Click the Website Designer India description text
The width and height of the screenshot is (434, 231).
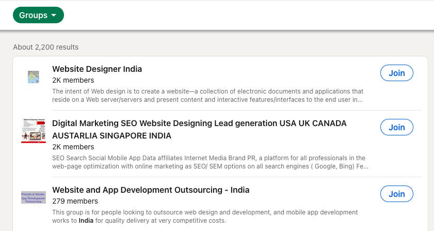coord(207,95)
